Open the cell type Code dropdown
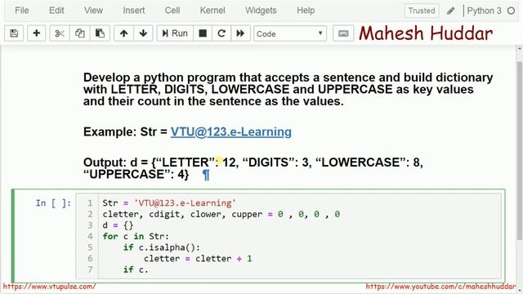Viewport: 523px width, 294px height. click(290, 33)
